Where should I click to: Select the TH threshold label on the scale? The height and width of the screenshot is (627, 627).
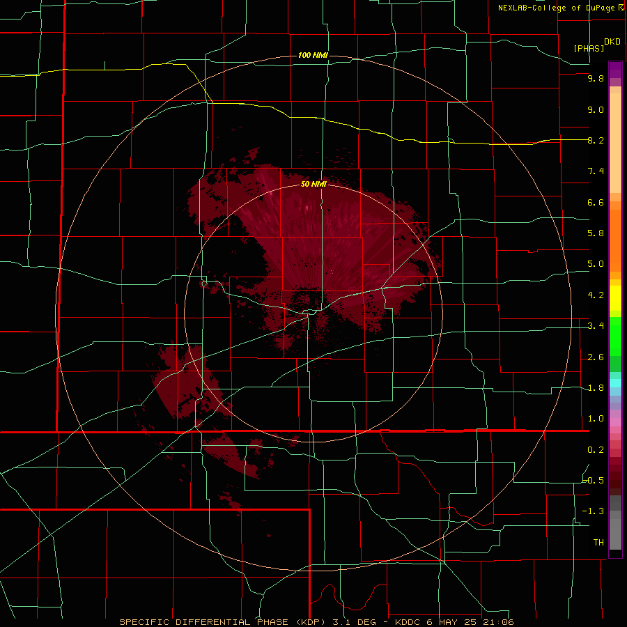click(598, 543)
